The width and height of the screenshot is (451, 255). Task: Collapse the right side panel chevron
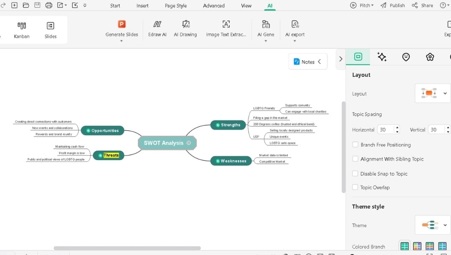[341, 59]
